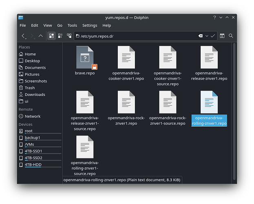Switch to Details tree view mode
The width and height of the screenshot is (254, 204).
tap(69, 36)
